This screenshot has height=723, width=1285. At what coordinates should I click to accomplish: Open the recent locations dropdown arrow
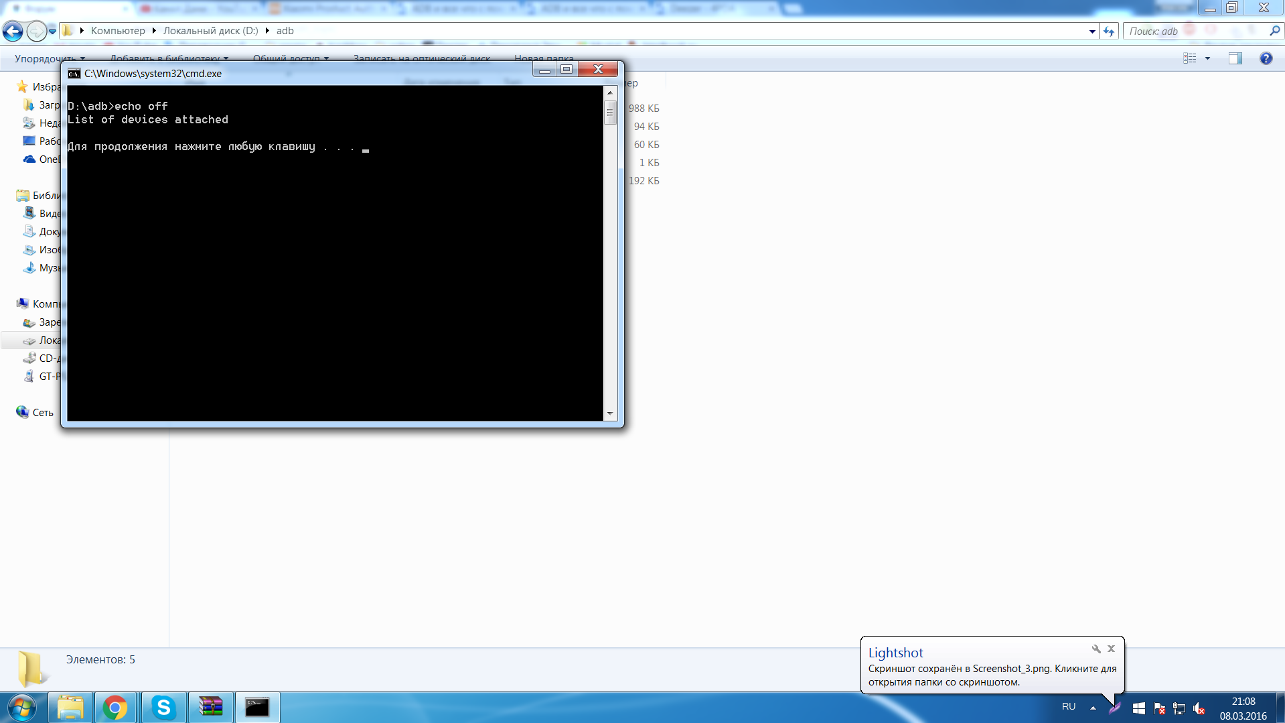tap(52, 31)
